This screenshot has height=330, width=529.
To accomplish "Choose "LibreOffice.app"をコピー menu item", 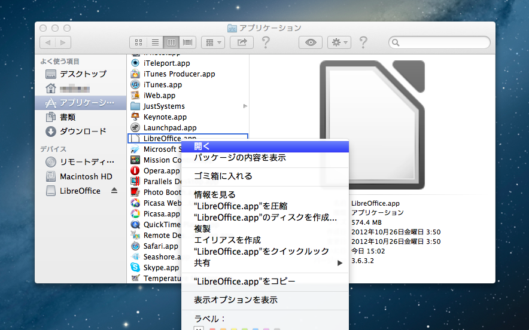I will click(265, 282).
